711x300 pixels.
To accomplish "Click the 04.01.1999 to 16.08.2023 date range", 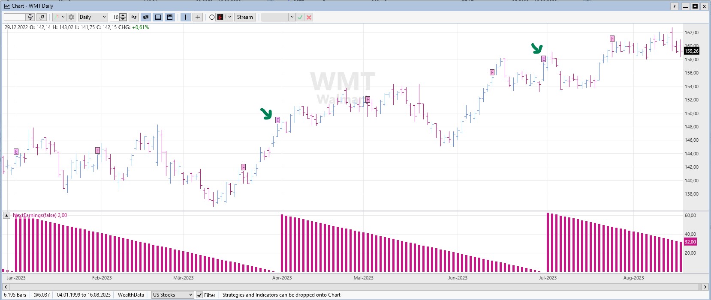I will pos(84,295).
